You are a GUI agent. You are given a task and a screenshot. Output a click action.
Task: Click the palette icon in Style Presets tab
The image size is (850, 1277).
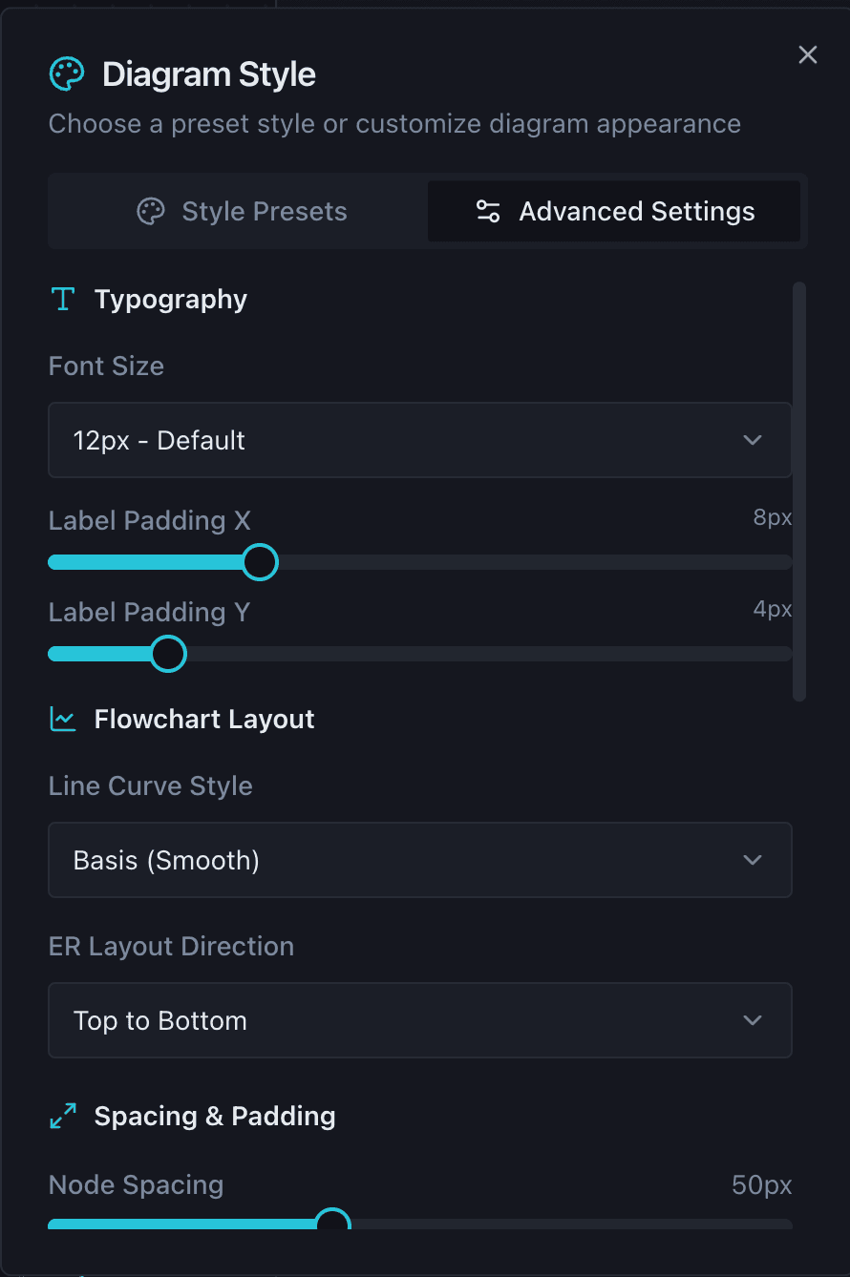click(151, 211)
